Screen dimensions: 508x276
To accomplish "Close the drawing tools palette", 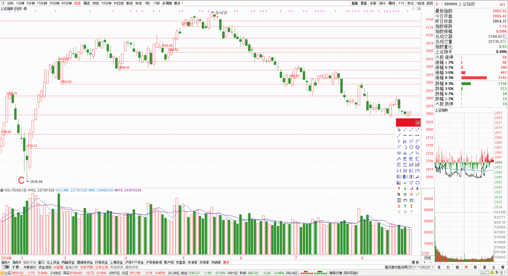I will pos(417,123).
